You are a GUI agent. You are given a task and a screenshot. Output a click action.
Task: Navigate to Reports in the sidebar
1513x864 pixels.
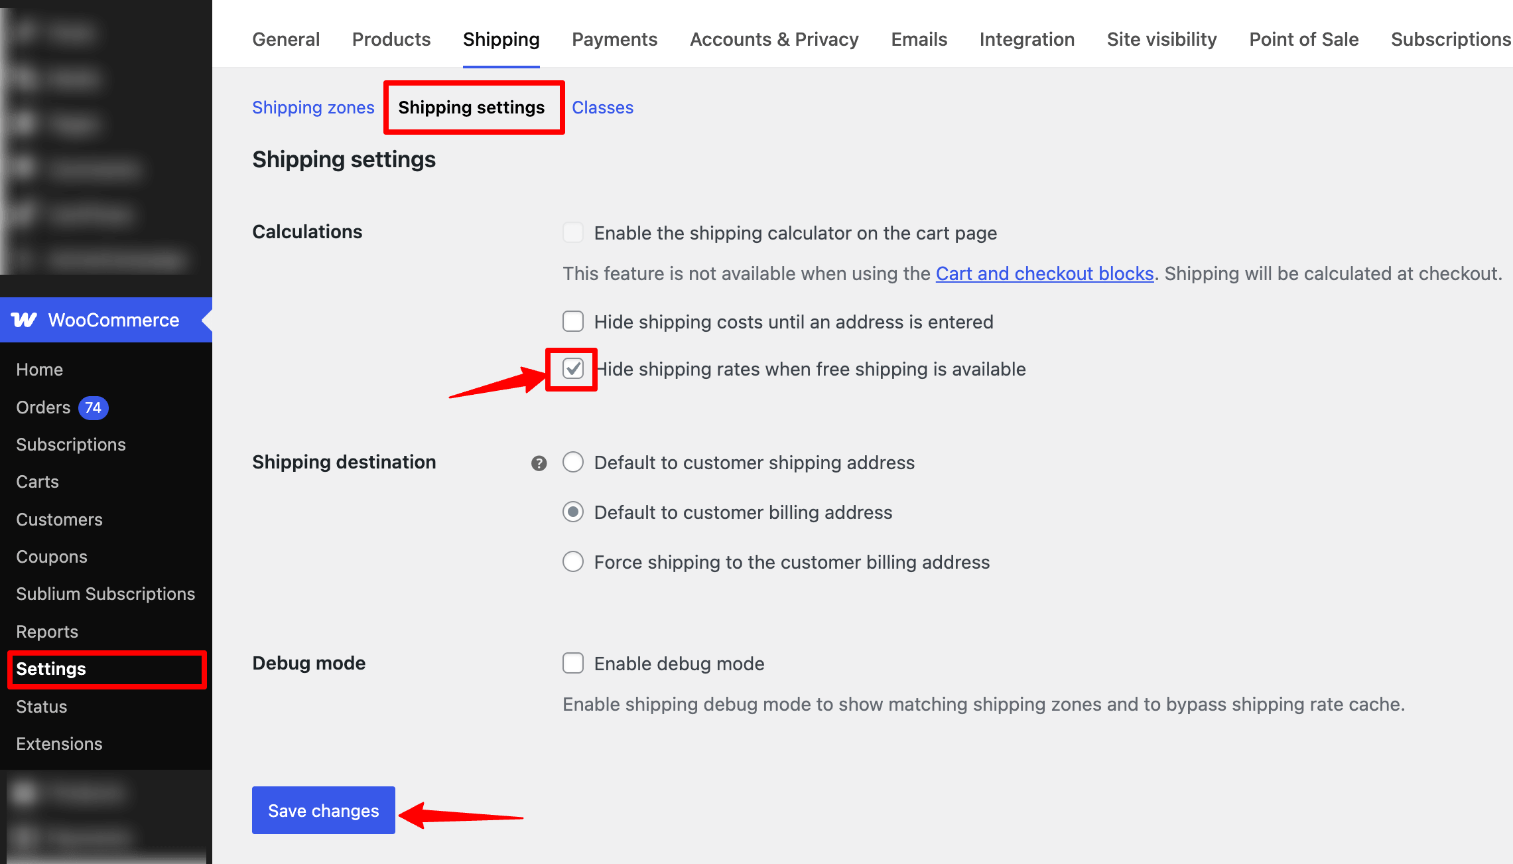pos(46,631)
